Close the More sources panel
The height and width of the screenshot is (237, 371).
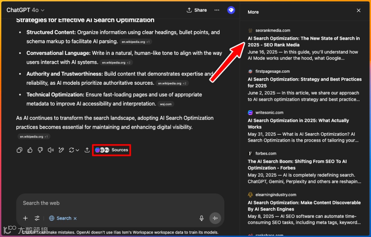(358, 10)
